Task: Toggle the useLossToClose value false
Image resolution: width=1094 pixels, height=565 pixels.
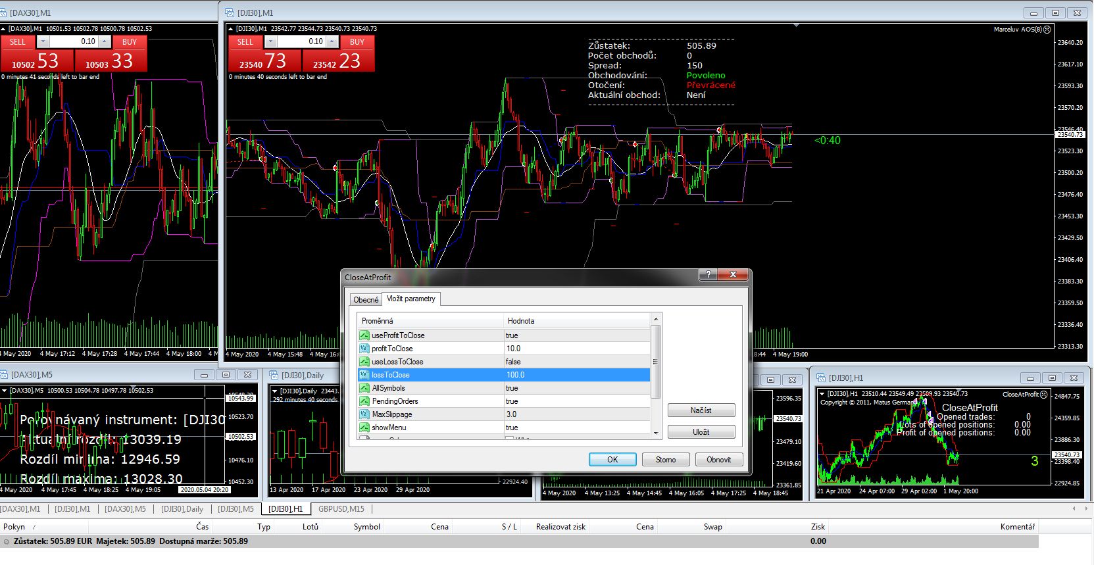Action: coord(513,362)
